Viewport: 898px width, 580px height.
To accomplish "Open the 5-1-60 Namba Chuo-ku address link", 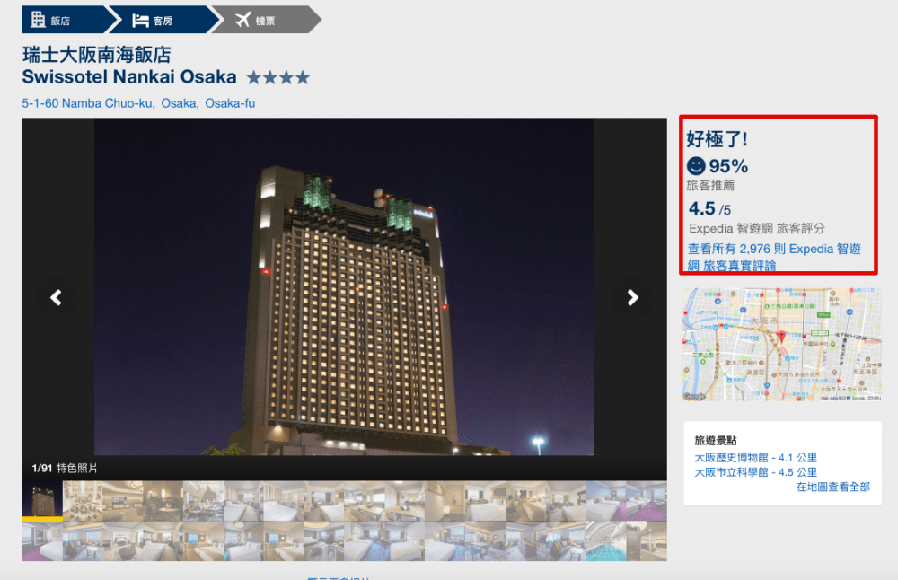I will (138, 103).
